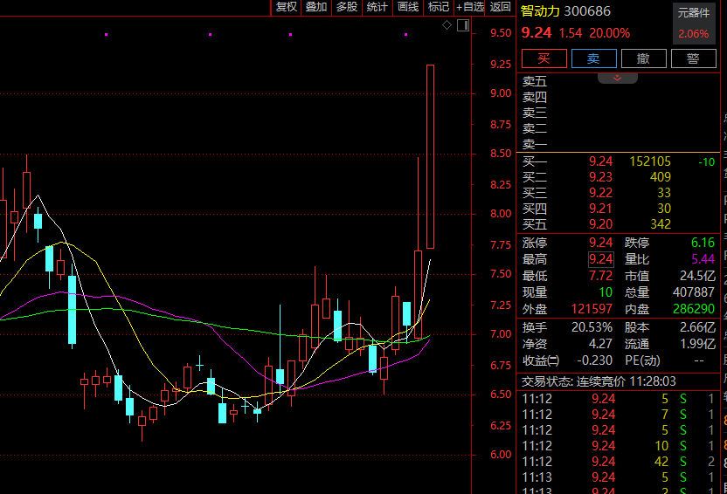Screen dimensions: 727x494
Task: Add stock to watchlist with +自选
Action: 470,7
